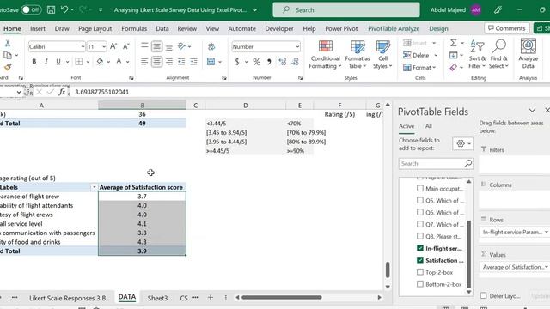Open PivotTable Fields tools gear dropdown
Screen dimensions: 550x309
click(463, 143)
